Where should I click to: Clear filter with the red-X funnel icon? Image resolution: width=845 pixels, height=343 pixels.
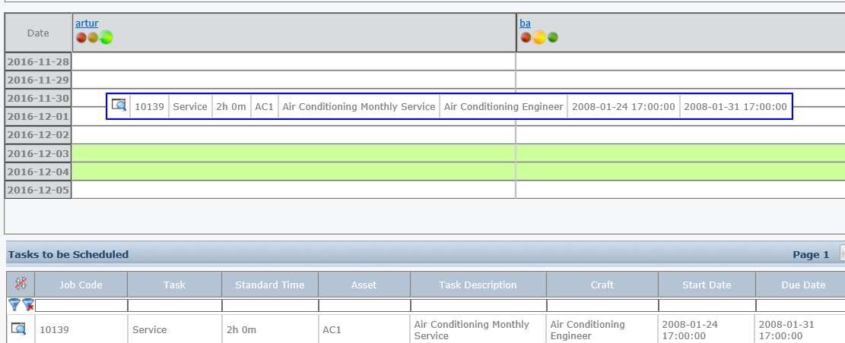(27, 305)
